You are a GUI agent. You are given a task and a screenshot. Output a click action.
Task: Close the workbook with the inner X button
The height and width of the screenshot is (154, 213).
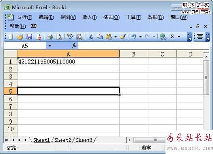pos(205,26)
